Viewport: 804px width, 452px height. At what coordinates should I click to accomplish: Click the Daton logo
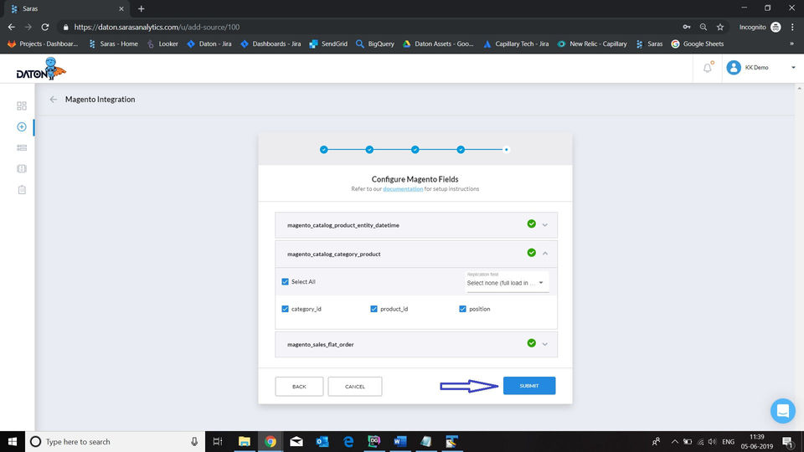point(41,69)
